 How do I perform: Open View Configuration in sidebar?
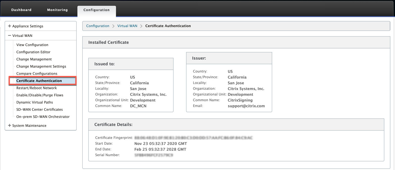pos(32,45)
